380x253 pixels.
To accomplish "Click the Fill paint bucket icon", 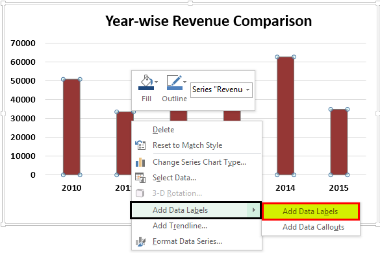I will click(x=146, y=82).
